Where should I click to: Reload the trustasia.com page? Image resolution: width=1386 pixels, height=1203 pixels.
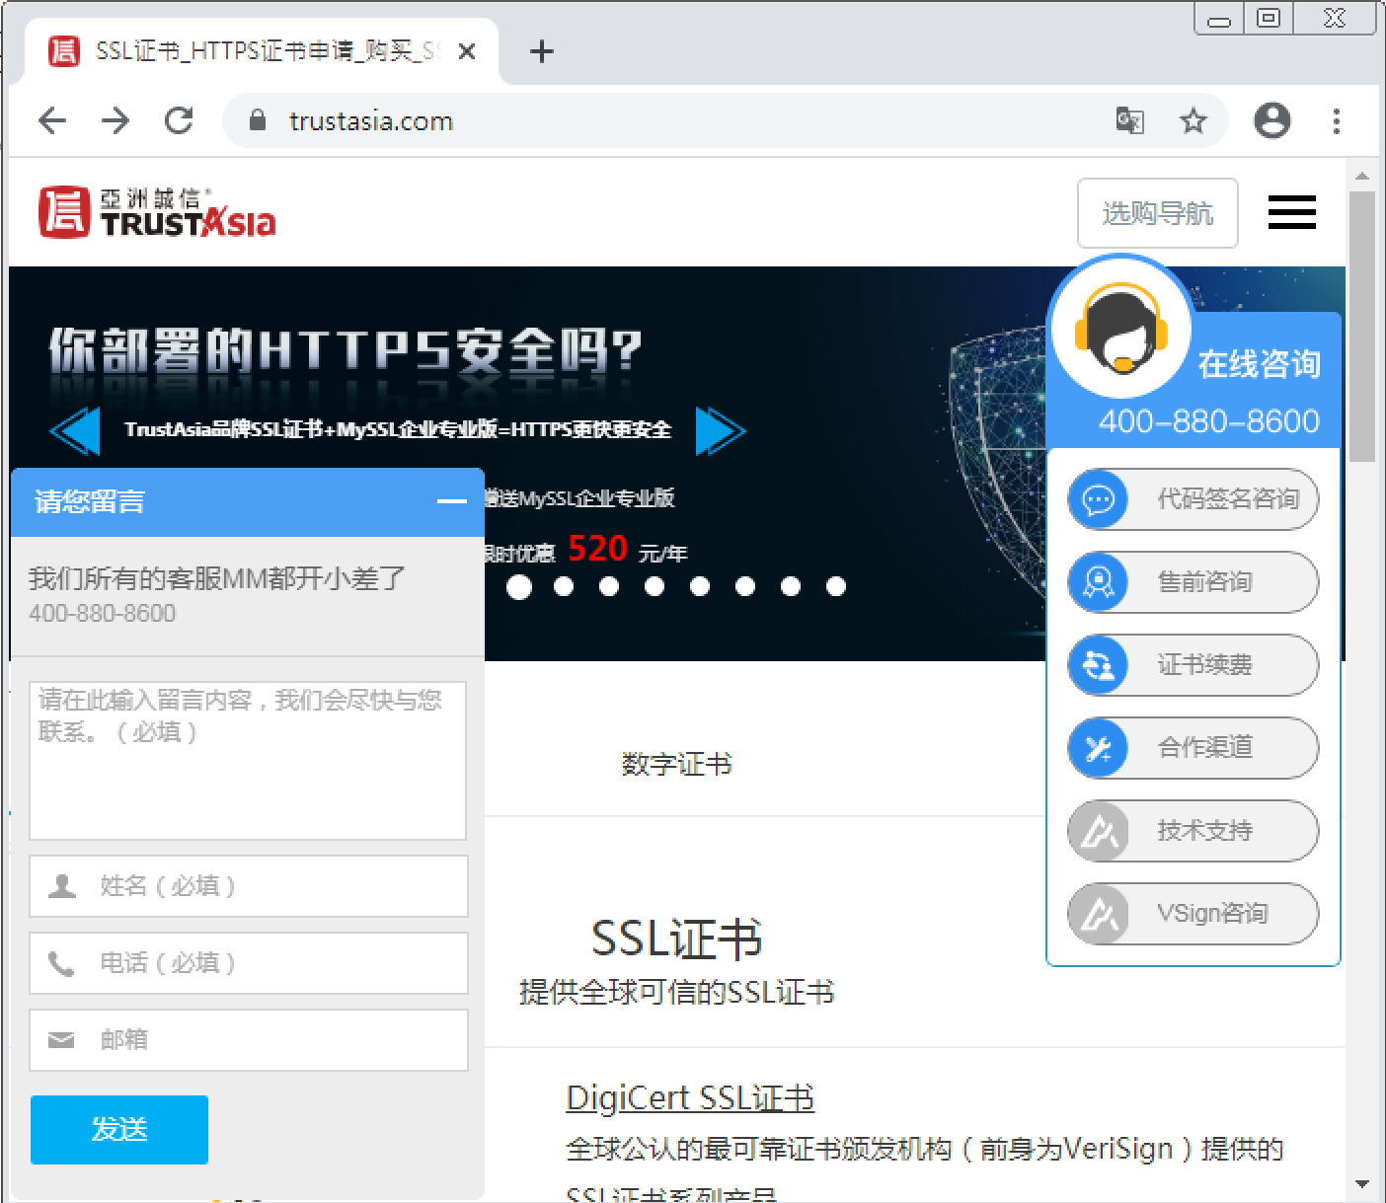tap(179, 120)
